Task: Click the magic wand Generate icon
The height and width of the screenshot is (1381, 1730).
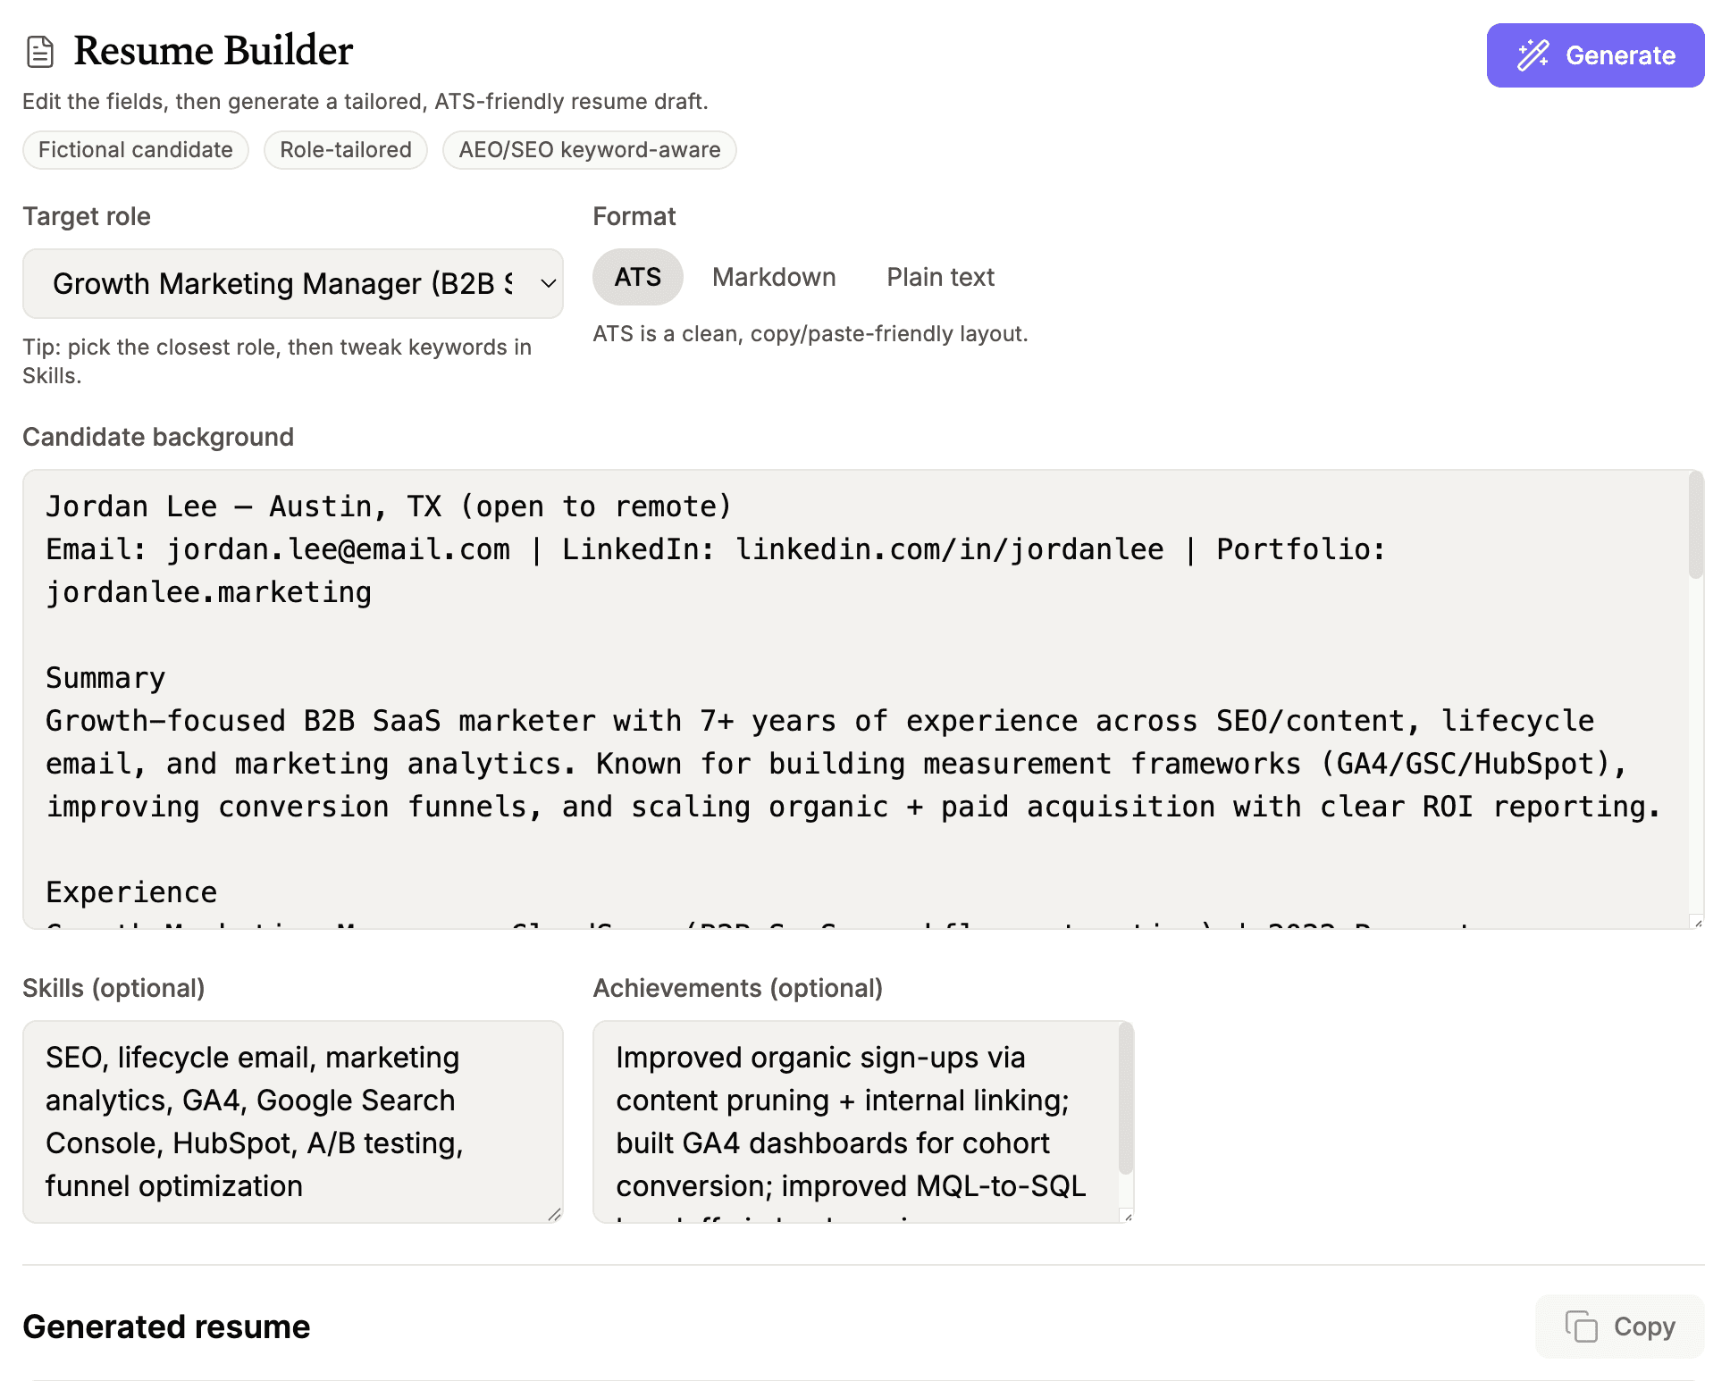Action: [1533, 55]
